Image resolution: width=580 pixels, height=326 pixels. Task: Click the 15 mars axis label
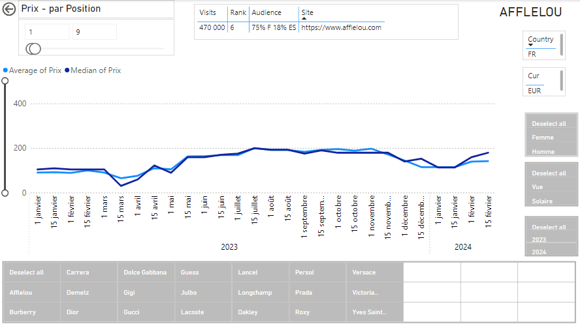(121, 209)
